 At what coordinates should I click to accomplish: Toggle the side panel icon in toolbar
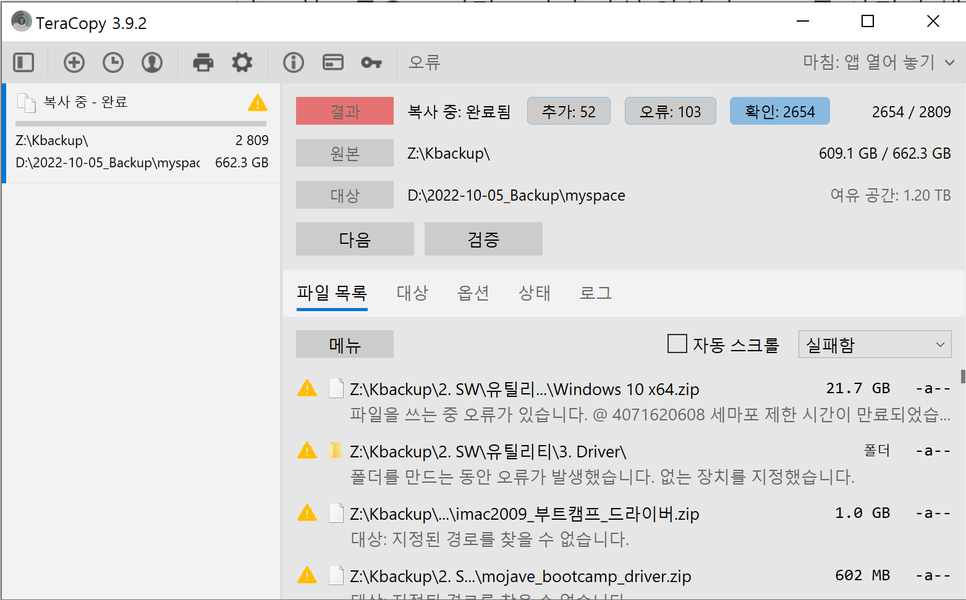(23, 62)
